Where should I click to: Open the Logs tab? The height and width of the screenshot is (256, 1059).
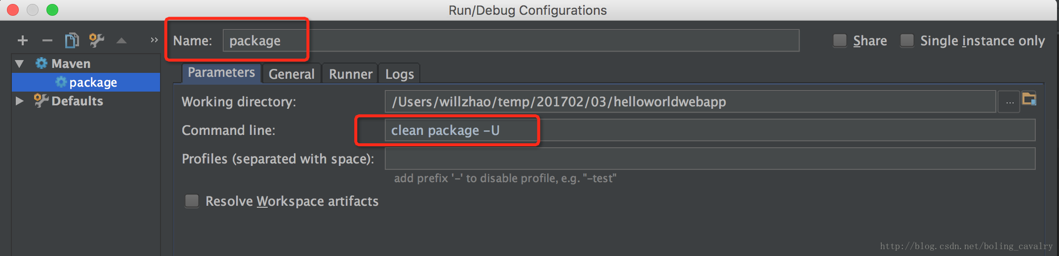tap(400, 74)
